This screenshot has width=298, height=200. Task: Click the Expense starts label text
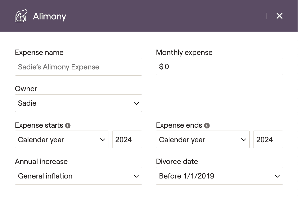click(x=39, y=125)
